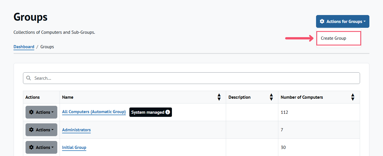Image resolution: width=383 pixels, height=156 pixels.
Task: Click the Groups page heading
Action: coord(31,17)
